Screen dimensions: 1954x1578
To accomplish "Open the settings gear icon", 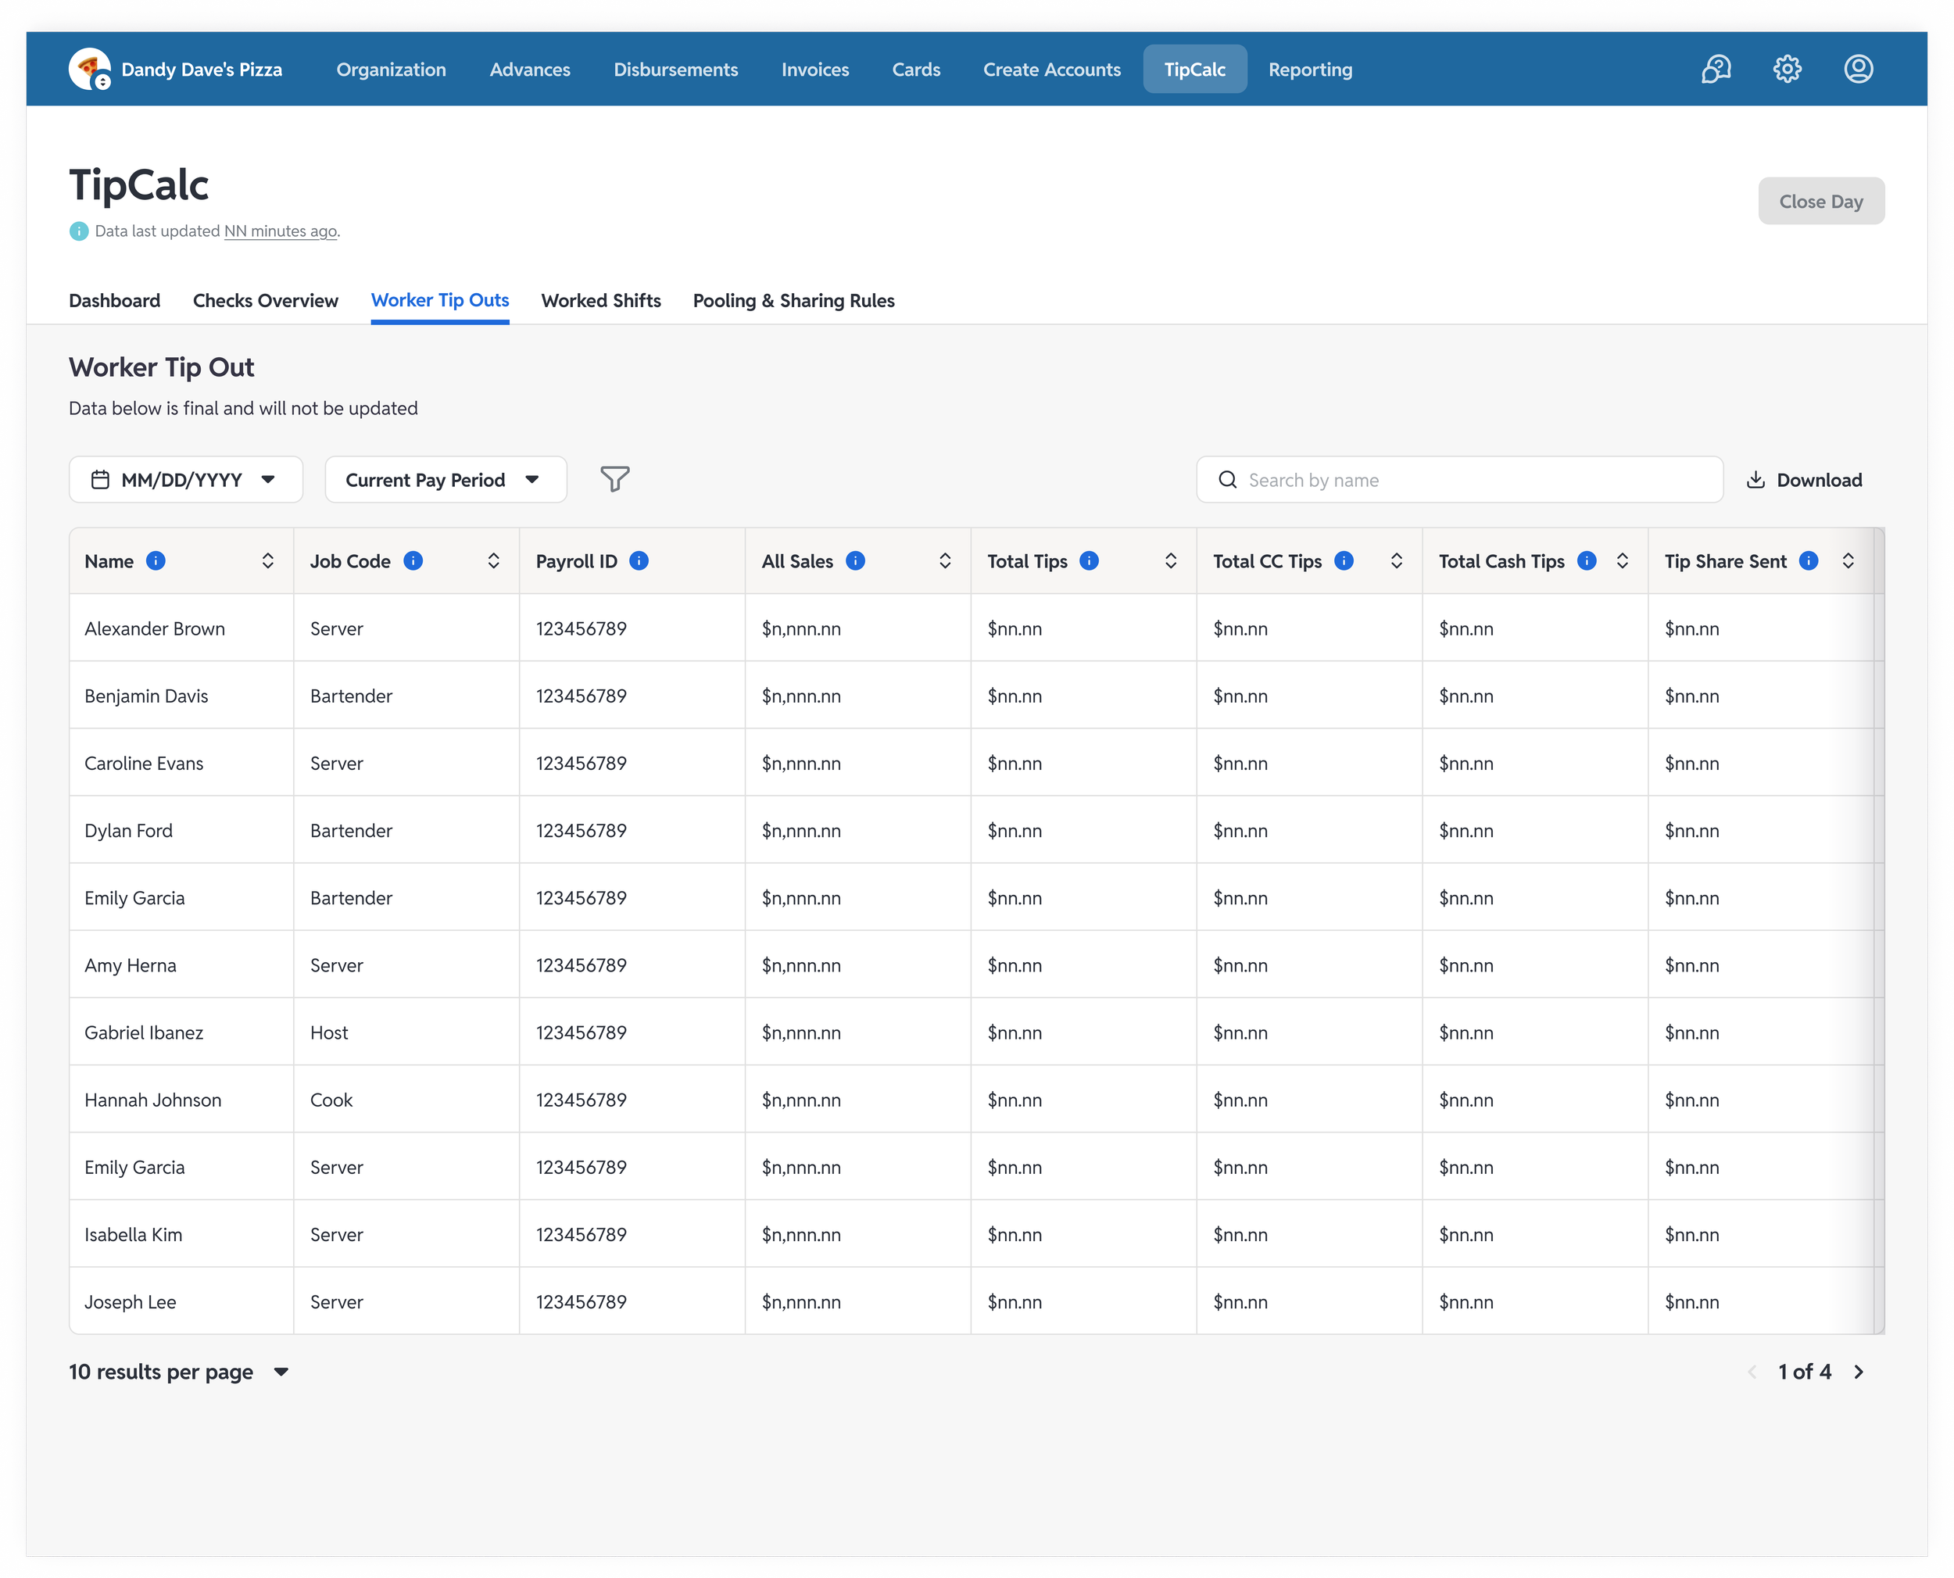I will [x=1787, y=69].
